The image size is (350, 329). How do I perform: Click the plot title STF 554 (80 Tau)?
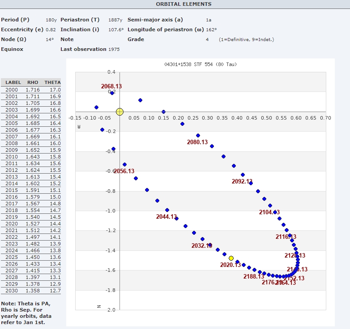tap(200, 64)
